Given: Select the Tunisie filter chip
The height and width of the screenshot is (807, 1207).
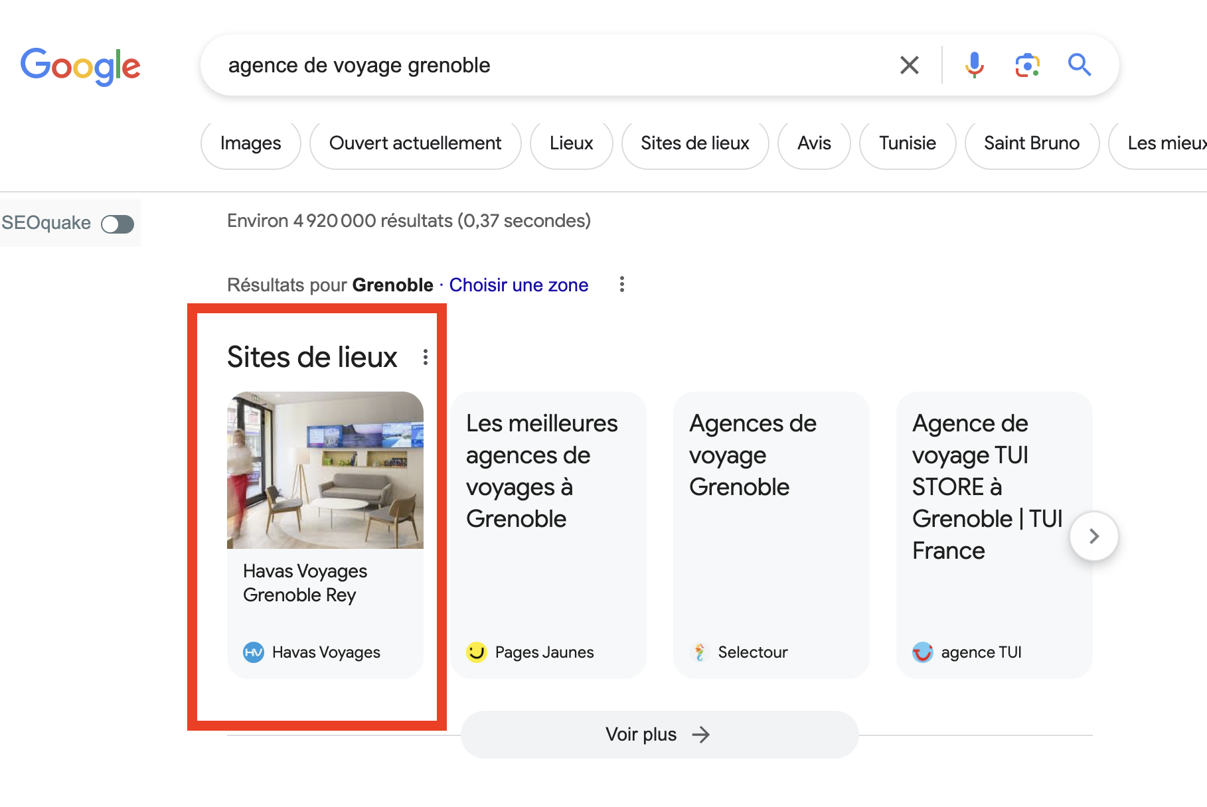Looking at the screenshot, I should (908, 143).
